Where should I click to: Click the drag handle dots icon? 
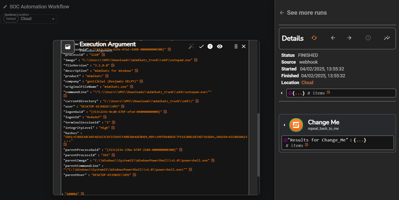click(x=236, y=46)
